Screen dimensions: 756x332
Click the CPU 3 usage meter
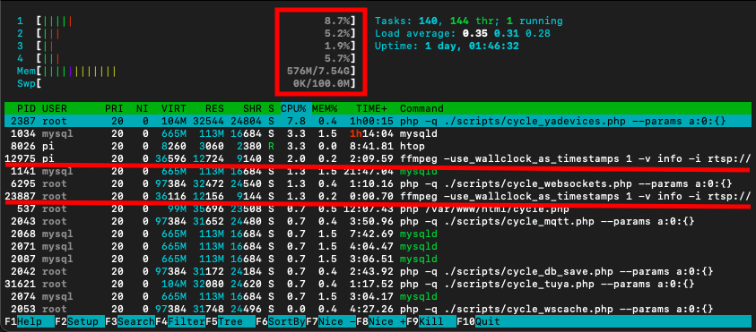[x=187, y=47]
